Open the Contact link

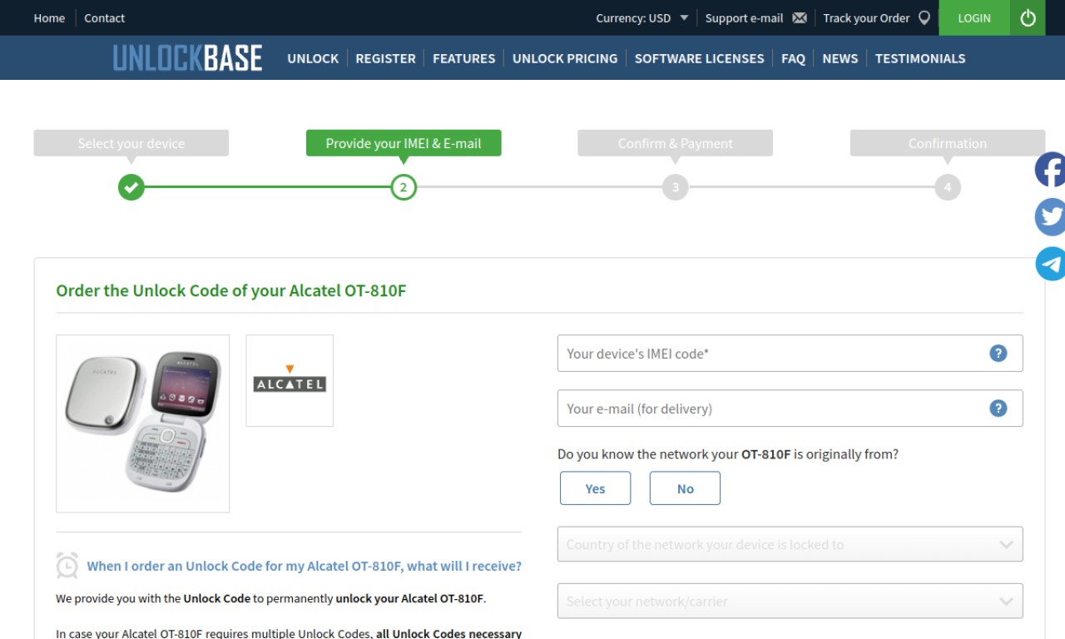[104, 17]
